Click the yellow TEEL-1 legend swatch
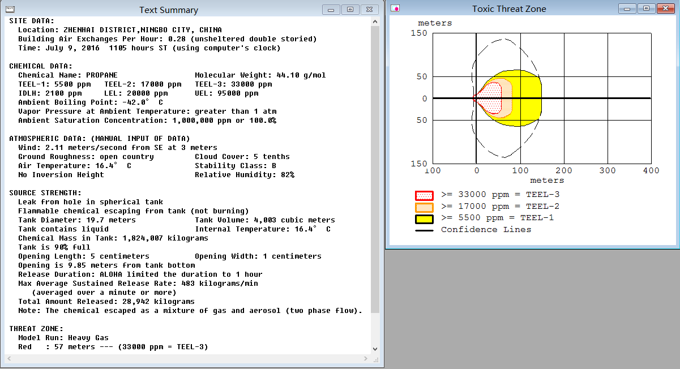This screenshot has width=680, height=369. click(x=425, y=219)
